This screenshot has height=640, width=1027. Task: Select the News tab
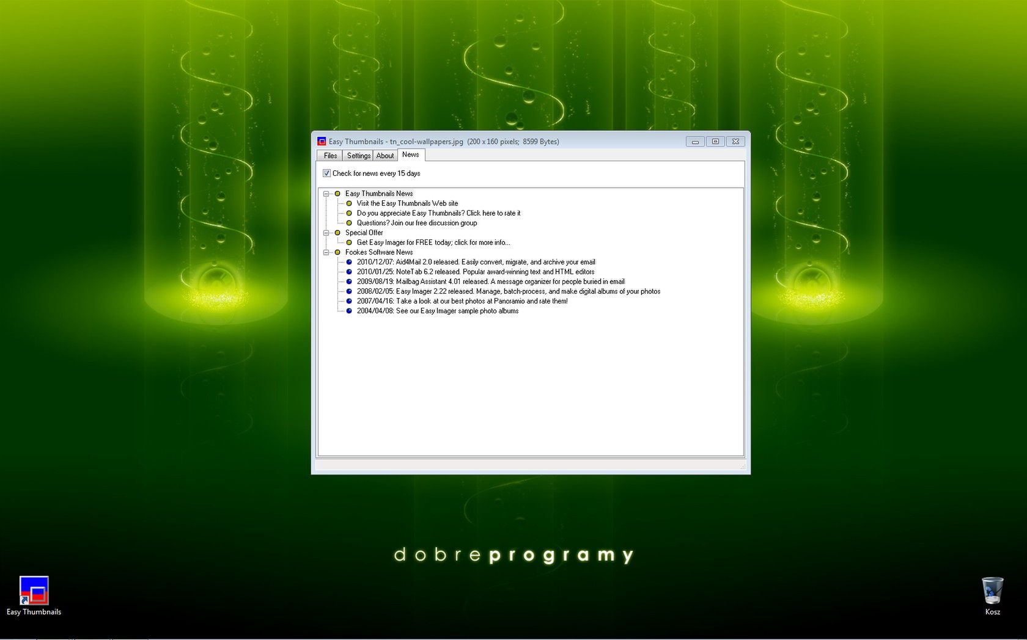[x=411, y=155]
